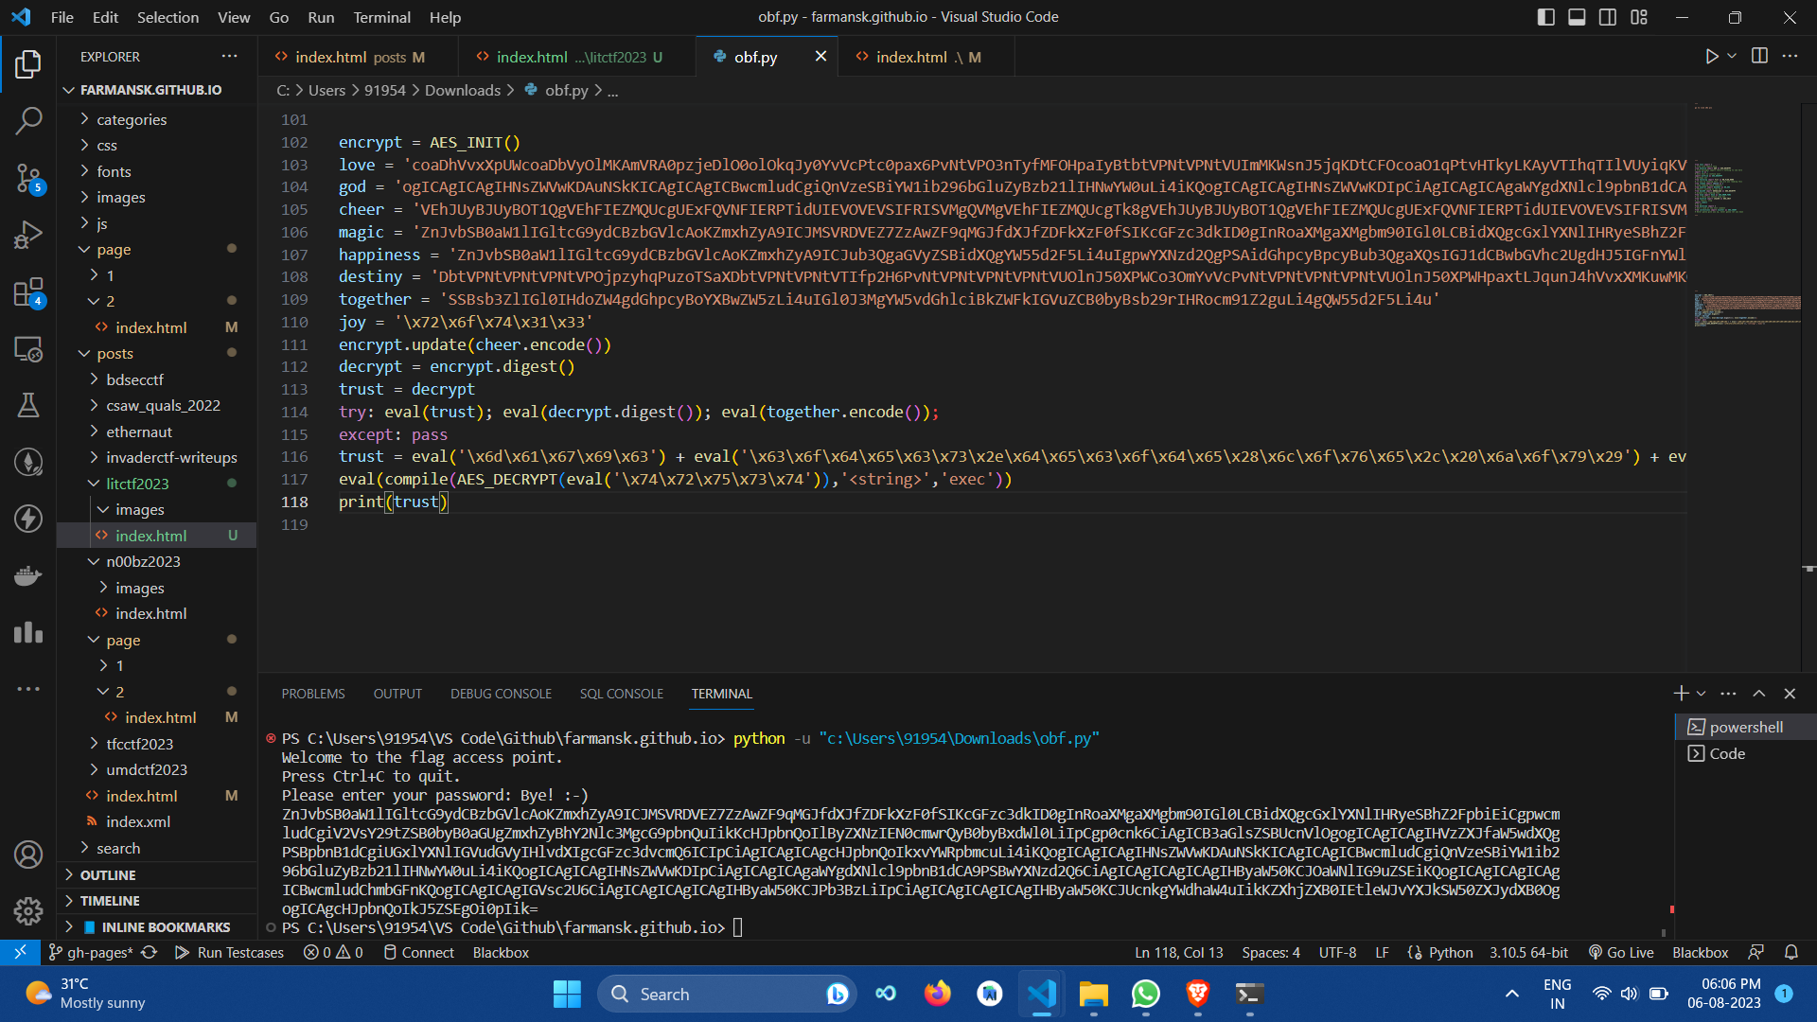1817x1022 pixels.
Task: Open the Accounts menu
Action: 28,855
